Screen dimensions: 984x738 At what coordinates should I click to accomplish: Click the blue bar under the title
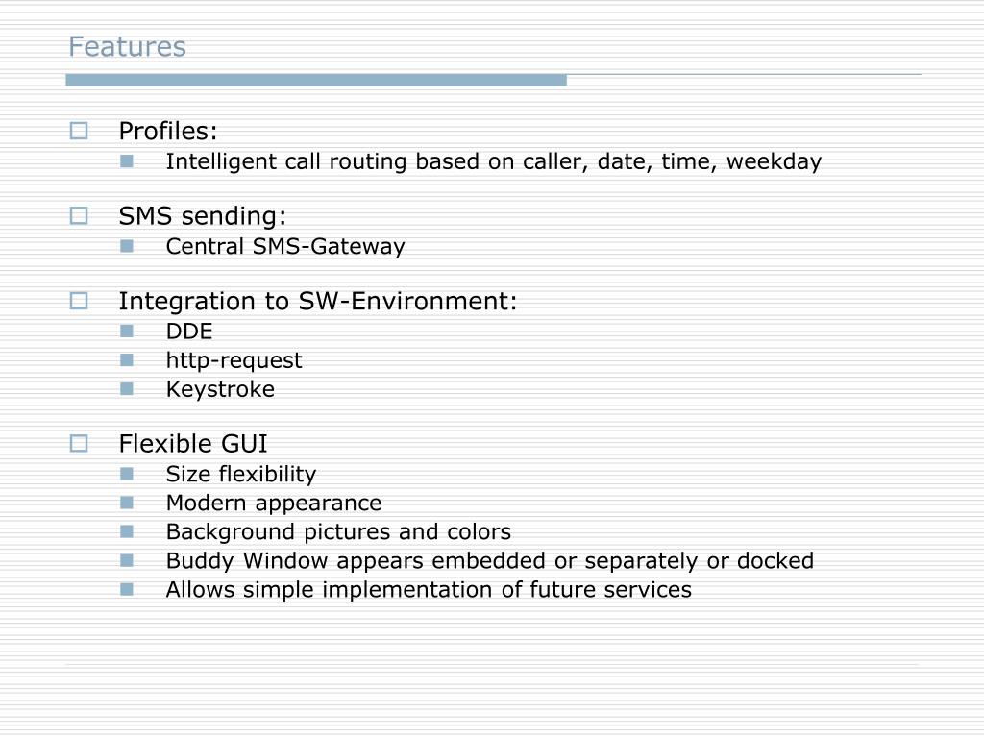[316, 81]
